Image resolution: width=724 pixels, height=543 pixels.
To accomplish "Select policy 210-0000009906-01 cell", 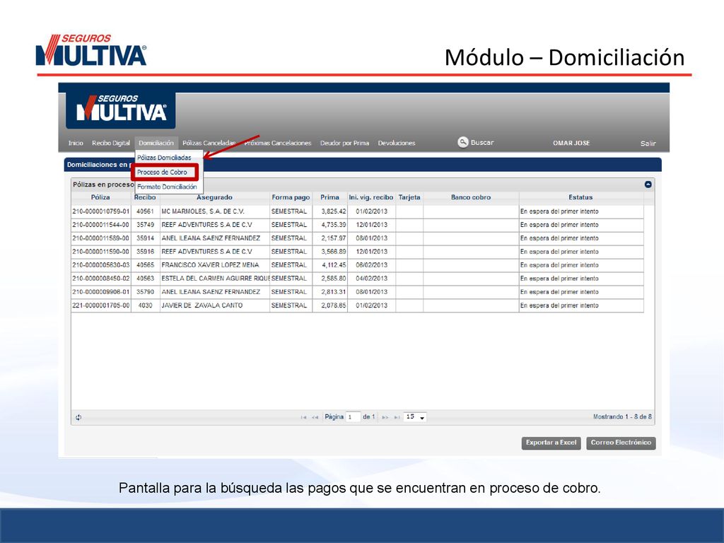I will click(x=100, y=292).
